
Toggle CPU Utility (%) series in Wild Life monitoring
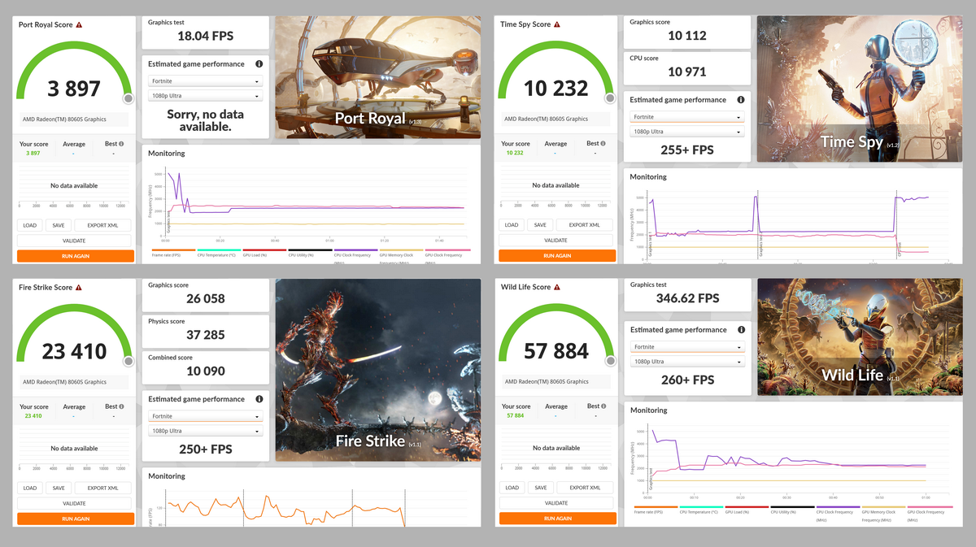792,510
